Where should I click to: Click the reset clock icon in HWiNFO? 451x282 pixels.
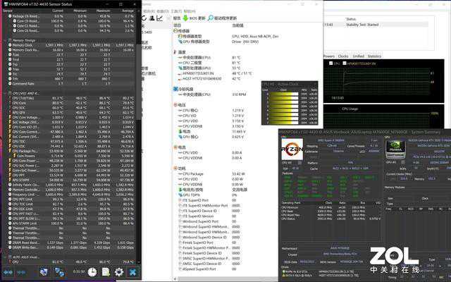(x=92, y=272)
